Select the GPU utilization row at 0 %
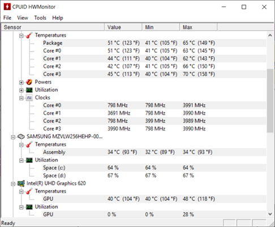The image size is (275, 227). (x=154, y=215)
